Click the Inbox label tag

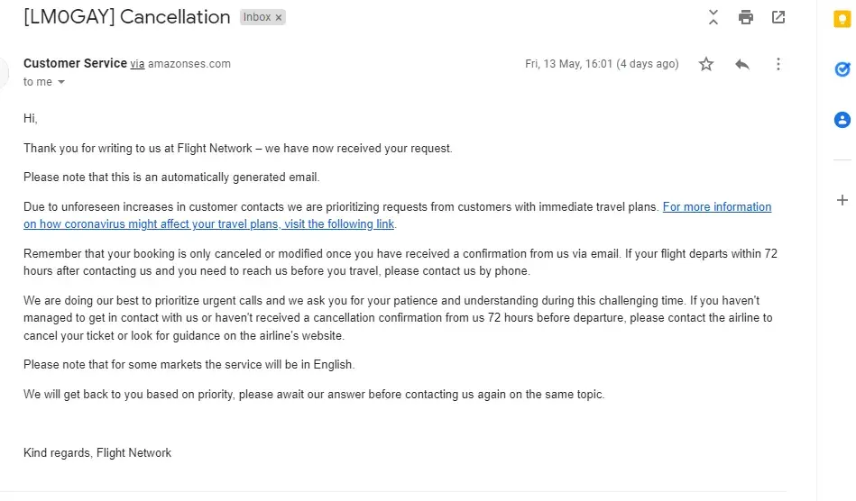point(256,17)
